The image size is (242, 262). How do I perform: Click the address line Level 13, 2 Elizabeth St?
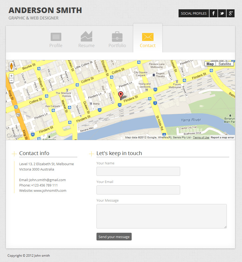[47, 164]
